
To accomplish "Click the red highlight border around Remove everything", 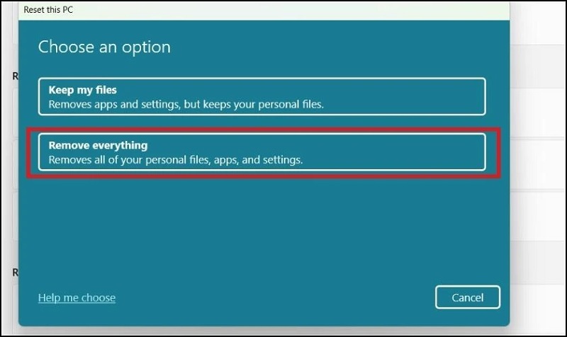I will (262, 130).
